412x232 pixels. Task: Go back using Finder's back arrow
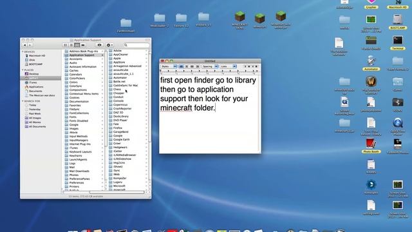click(x=25, y=45)
